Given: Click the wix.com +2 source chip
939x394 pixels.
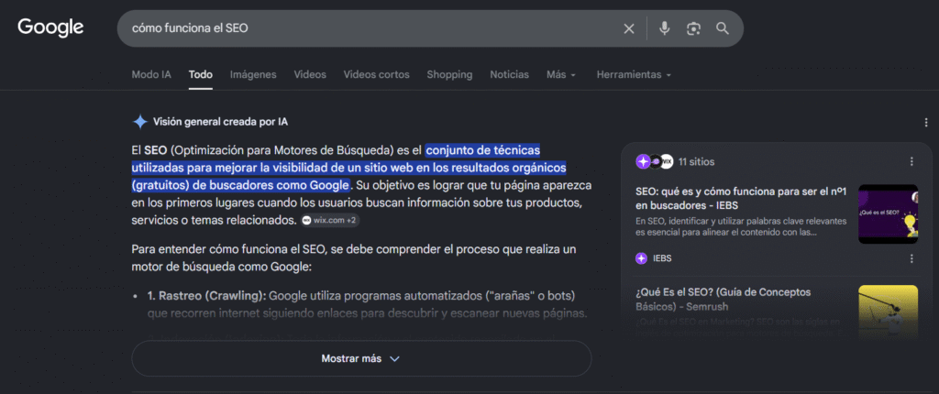Looking at the screenshot, I should click(x=329, y=220).
